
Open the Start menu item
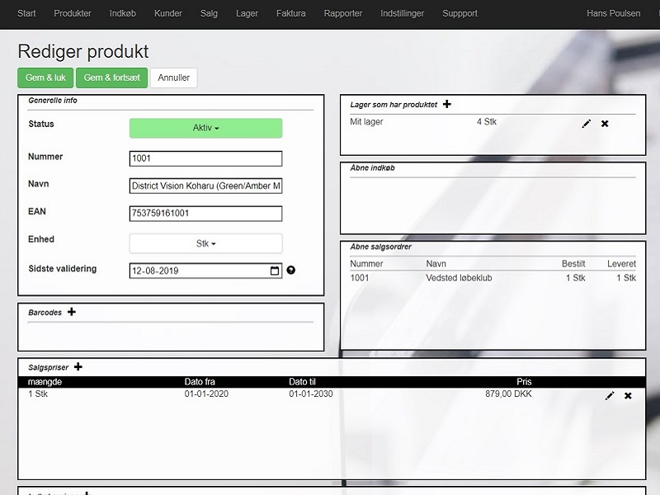tap(26, 13)
